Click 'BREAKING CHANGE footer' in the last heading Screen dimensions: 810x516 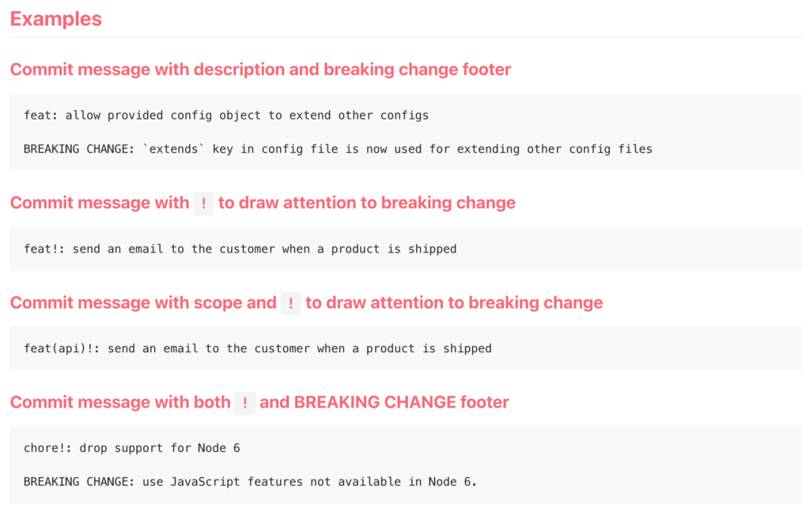(x=402, y=403)
